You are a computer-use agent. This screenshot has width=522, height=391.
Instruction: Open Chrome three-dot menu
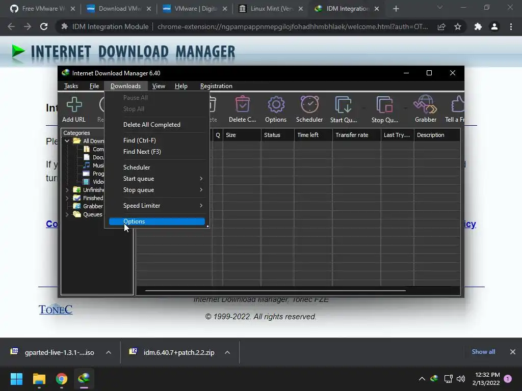tap(511, 26)
